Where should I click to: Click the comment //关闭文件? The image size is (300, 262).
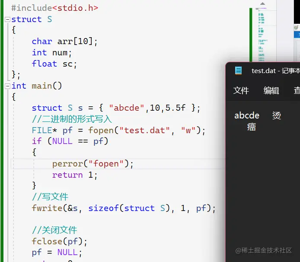click(x=54, y=230)
